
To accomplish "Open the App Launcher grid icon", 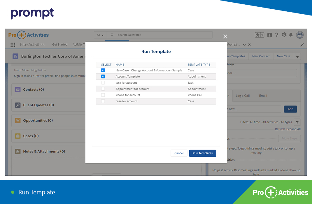I will pos(13,45).
